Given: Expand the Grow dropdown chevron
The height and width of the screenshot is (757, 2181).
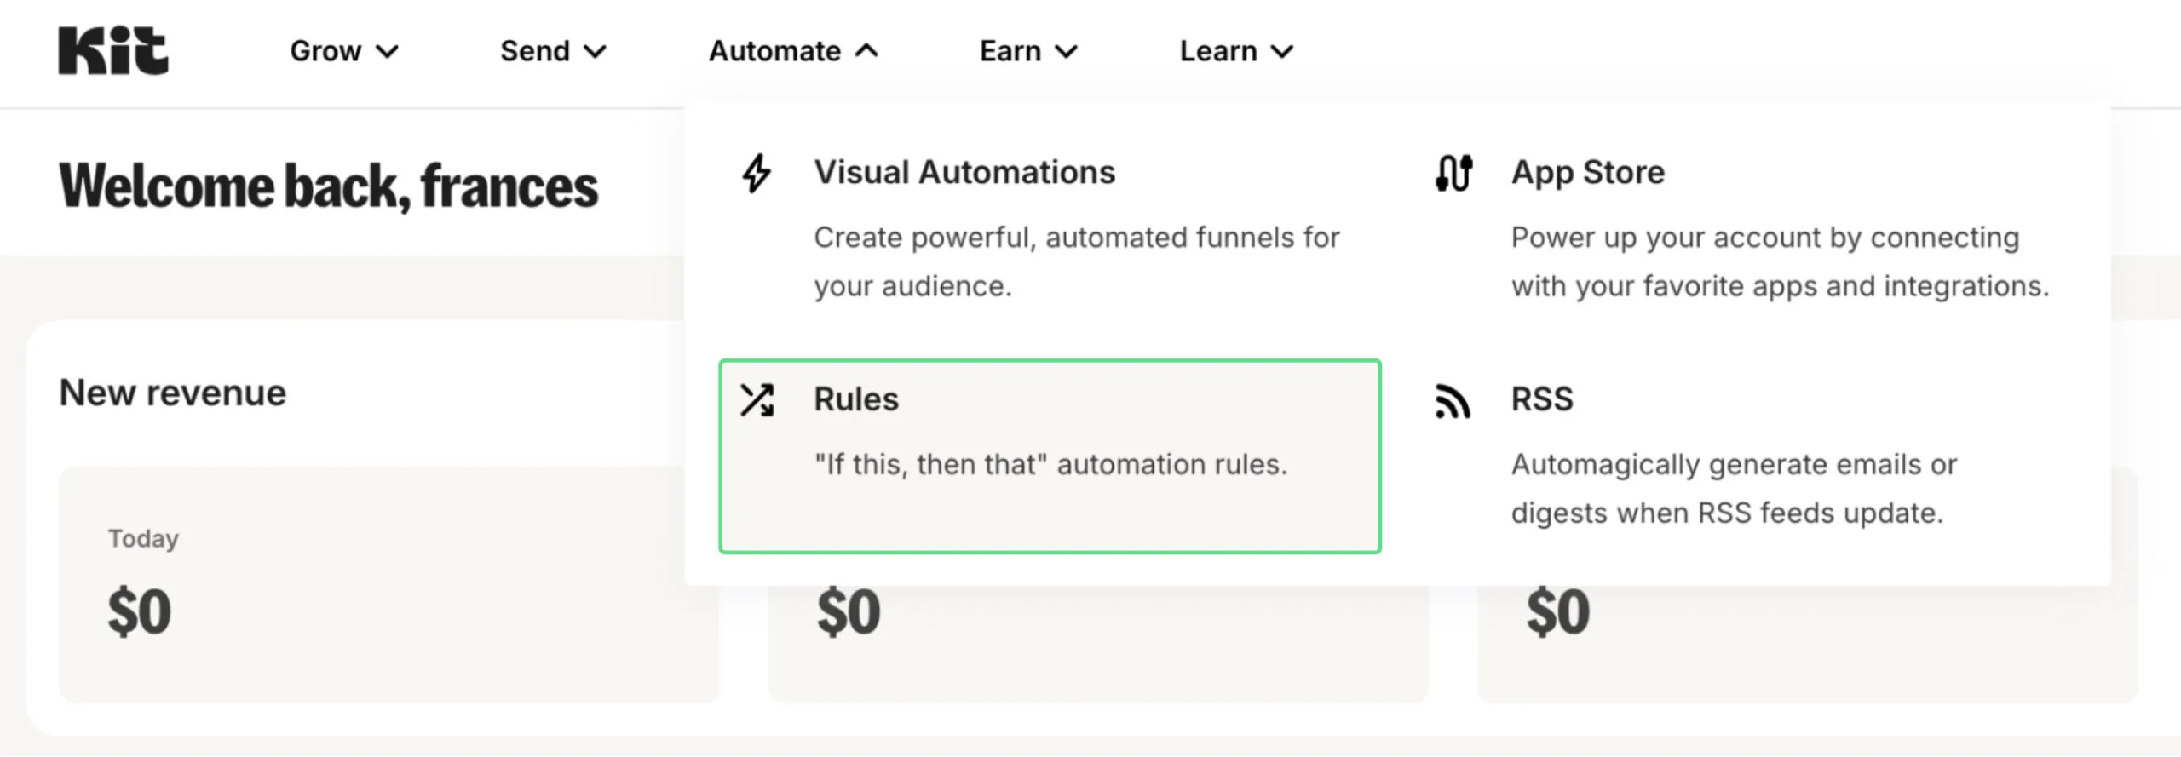Looking at the screenshot, I should pyautogui.click(x=388, y=52).
